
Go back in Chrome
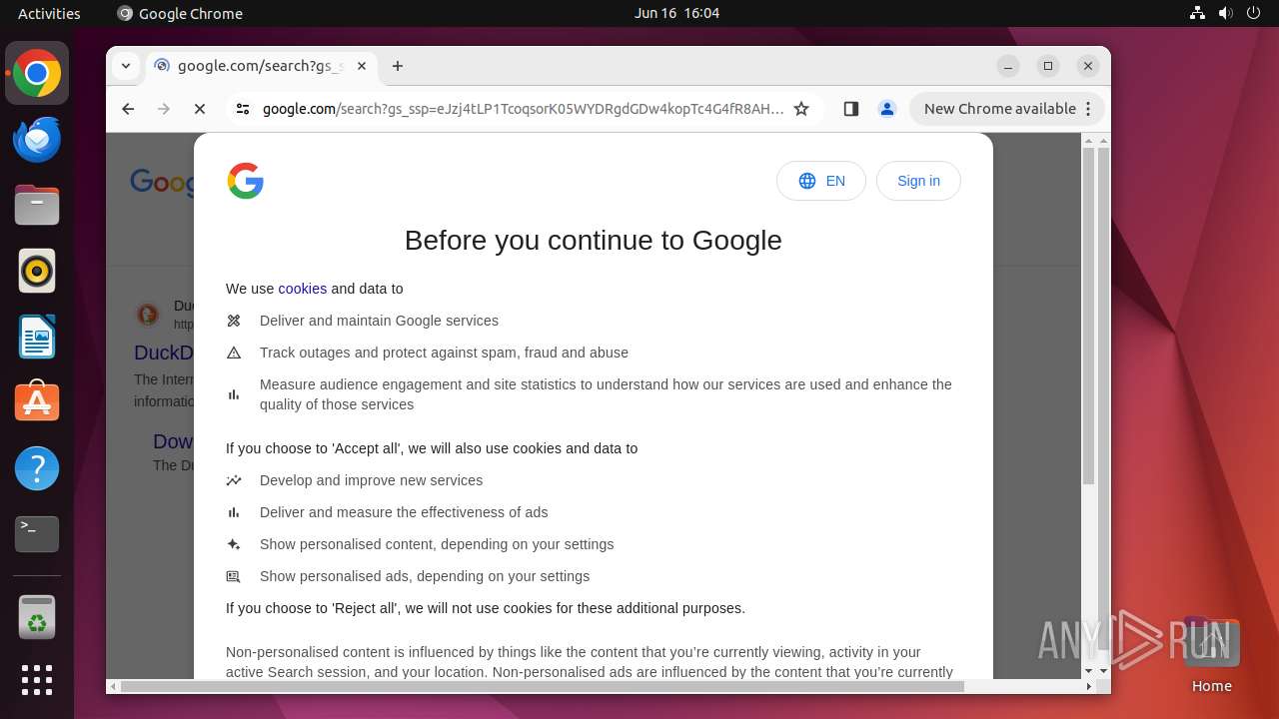click(128, 109)
